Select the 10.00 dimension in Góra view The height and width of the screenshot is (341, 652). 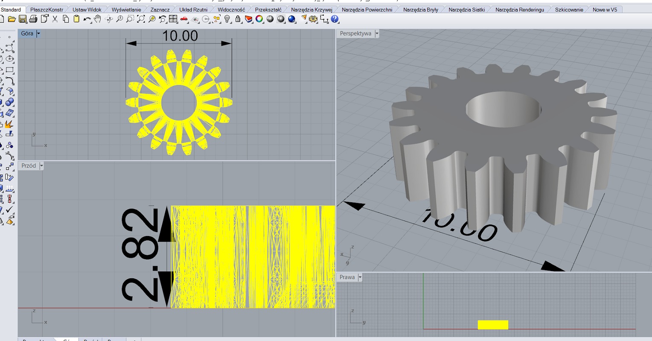180,36
